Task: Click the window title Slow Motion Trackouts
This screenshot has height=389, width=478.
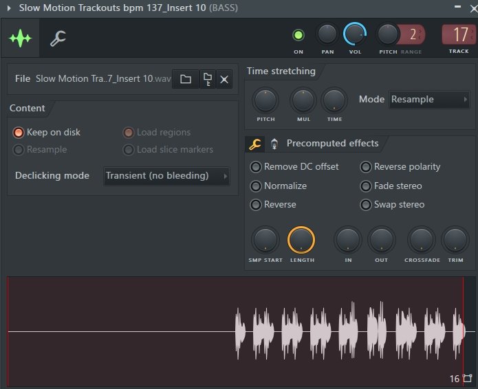Action: (x=129, y=8)
